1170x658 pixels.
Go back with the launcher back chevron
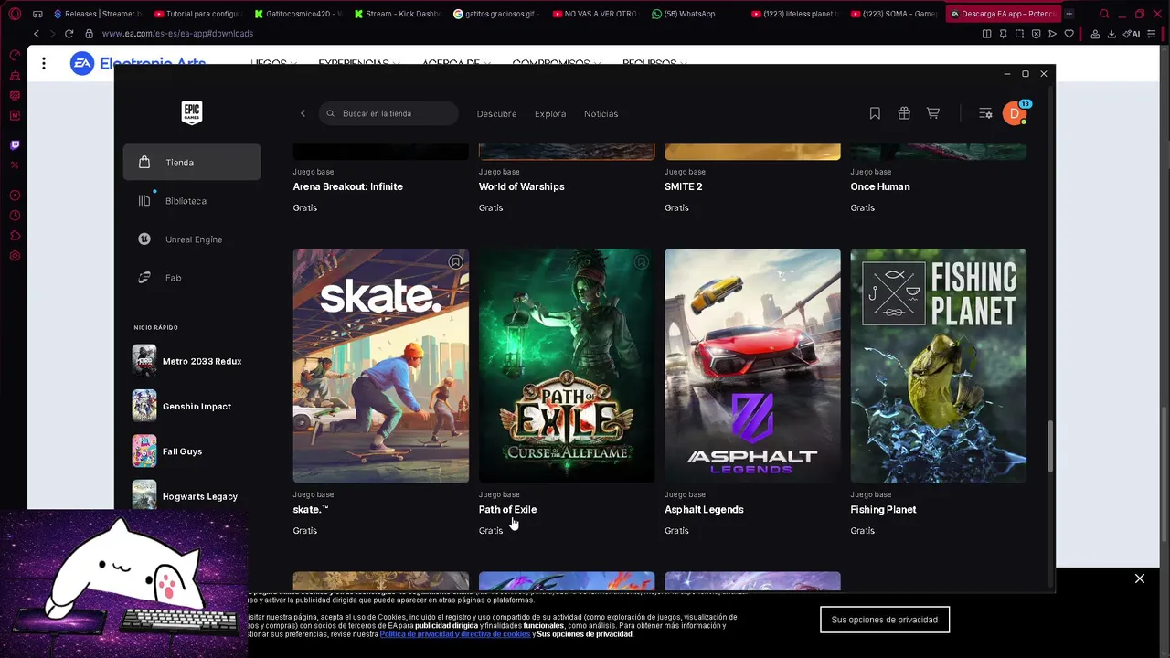[x=303, y=113]
